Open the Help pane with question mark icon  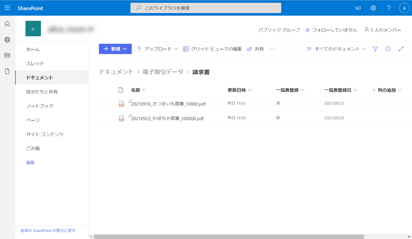[x=388, y=8]
